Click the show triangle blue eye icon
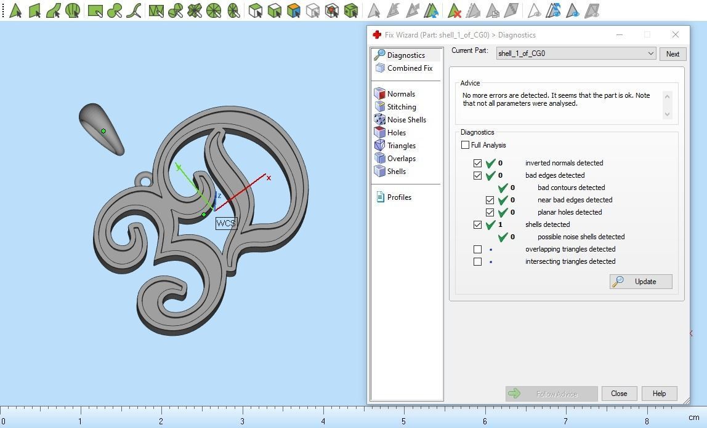This screenshot has width=707, height=428. [x=572, y=10]
